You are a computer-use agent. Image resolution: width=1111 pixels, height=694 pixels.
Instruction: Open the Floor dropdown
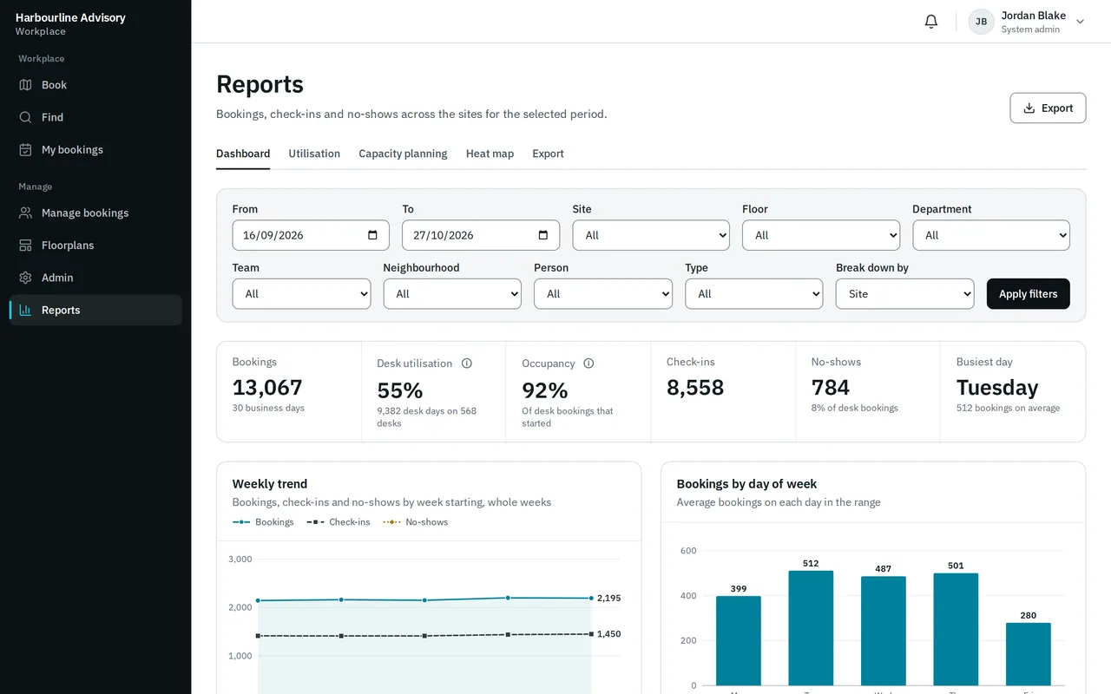tap(821, 235)
